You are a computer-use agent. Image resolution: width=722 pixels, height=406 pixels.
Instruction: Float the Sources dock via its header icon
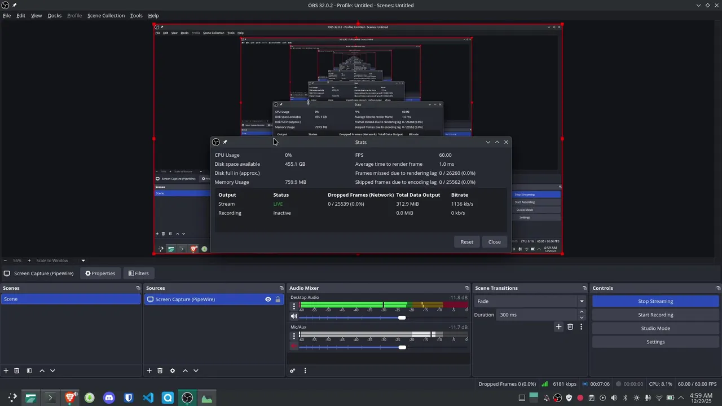(x=281, y=288)
